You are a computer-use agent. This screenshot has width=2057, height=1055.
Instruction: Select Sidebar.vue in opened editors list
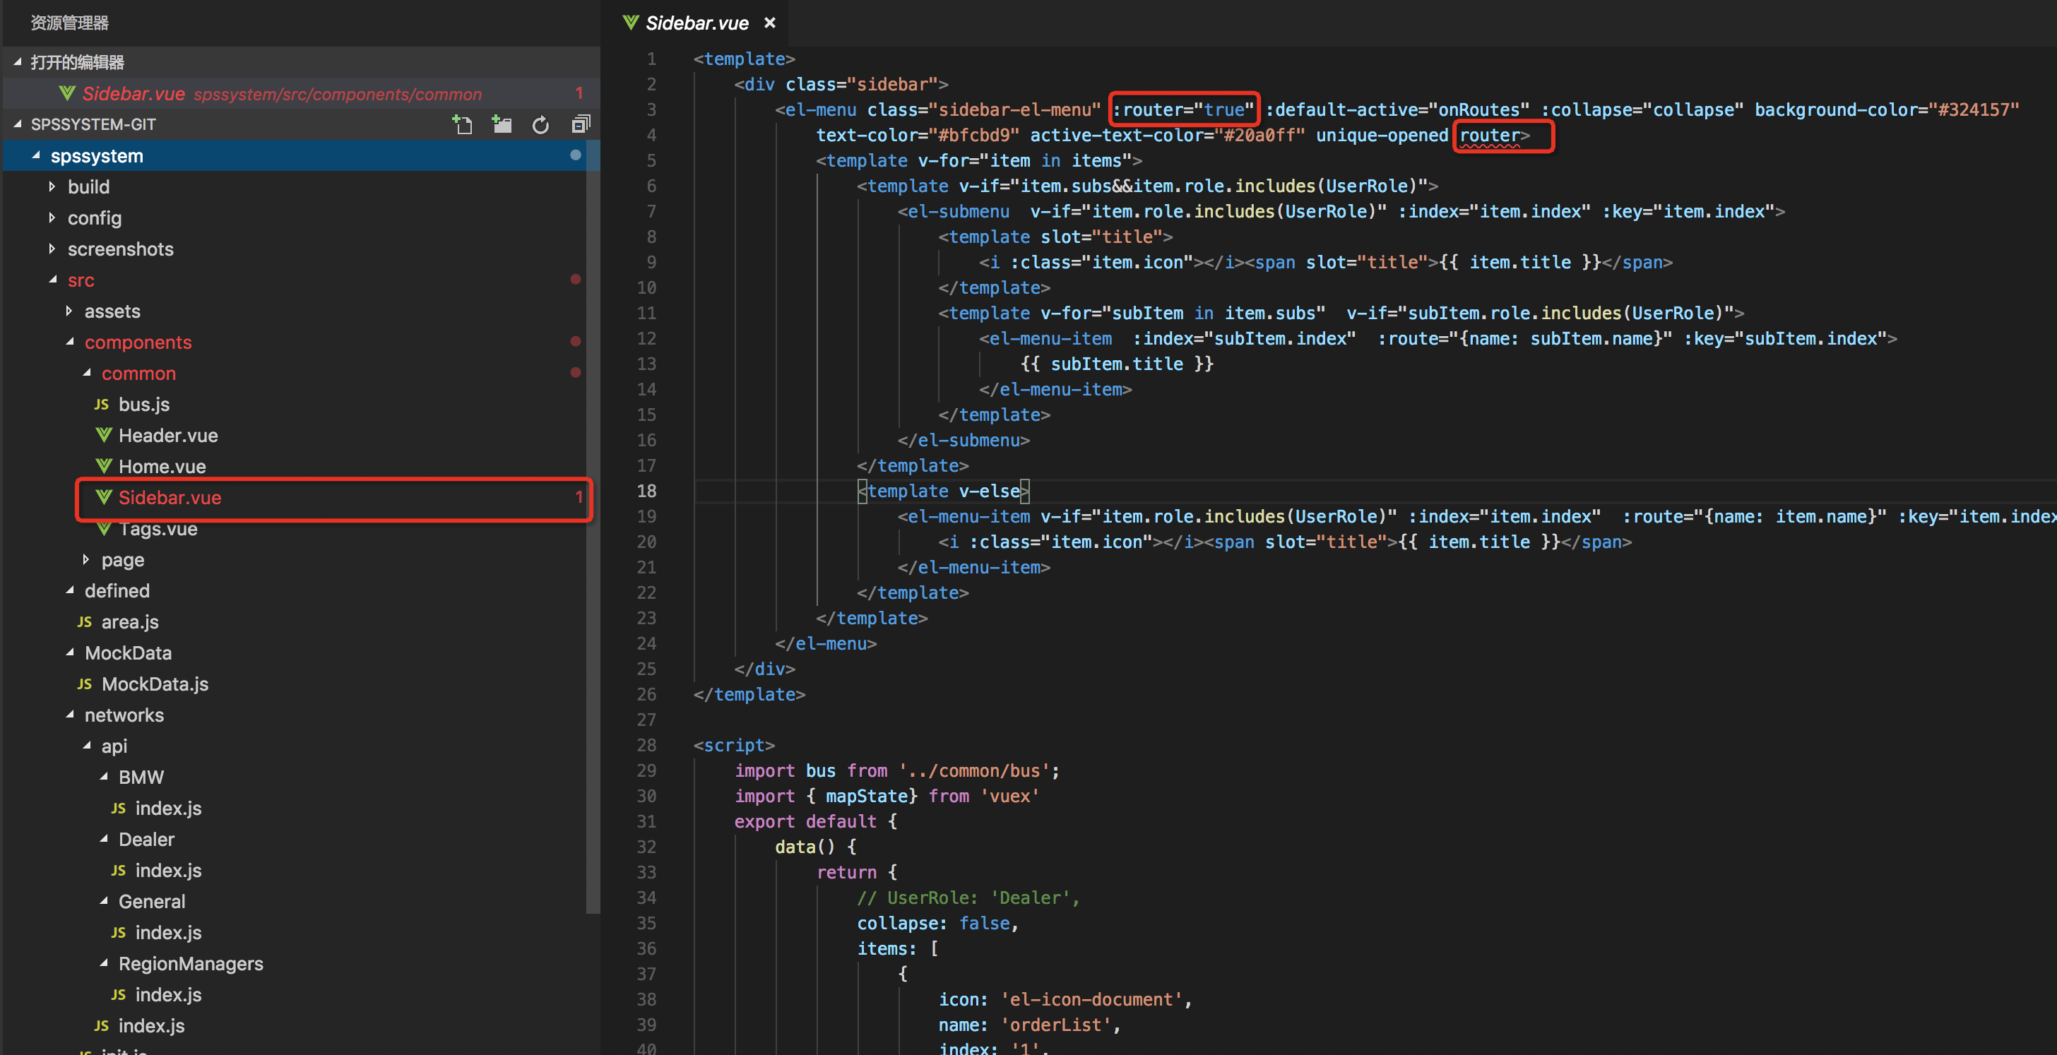pos(134,94)
